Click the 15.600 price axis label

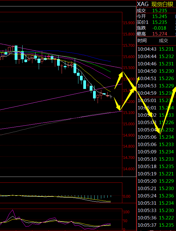click(x=129, y=57)
